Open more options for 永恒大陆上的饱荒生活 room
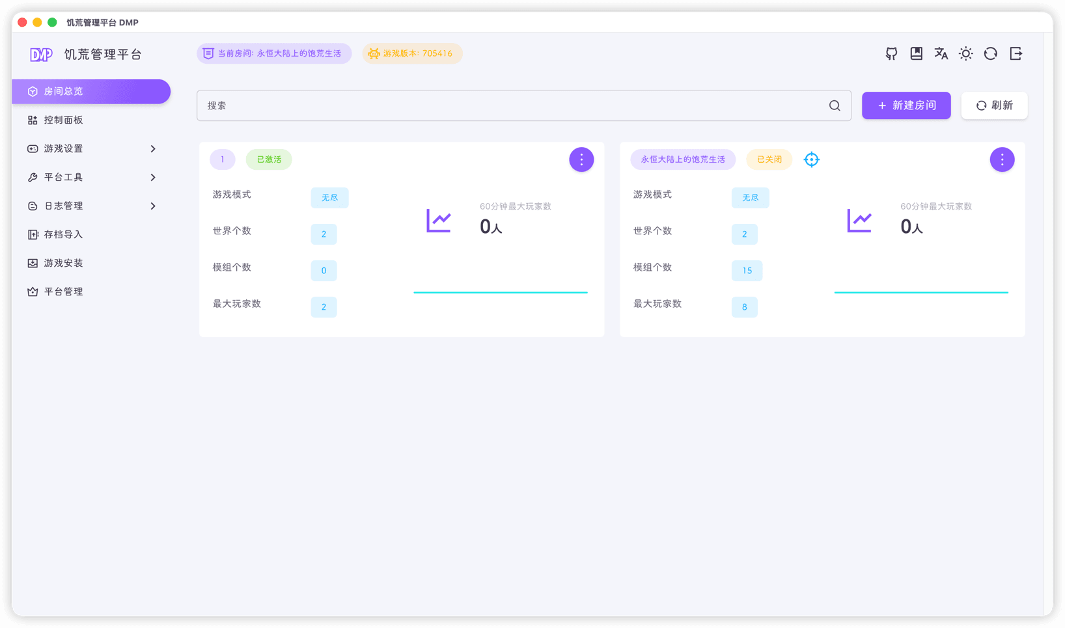 (1002, 159)
